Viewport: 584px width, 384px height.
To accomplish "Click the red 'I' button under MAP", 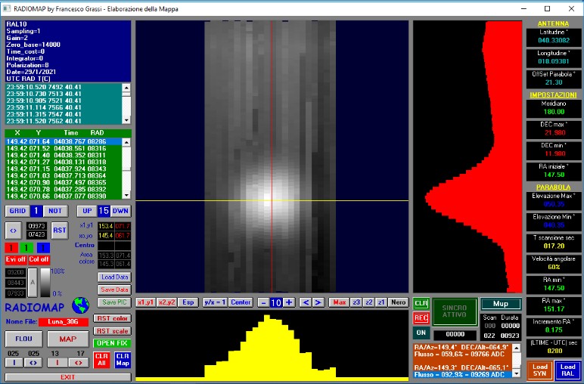I will [x=57, y=363].
